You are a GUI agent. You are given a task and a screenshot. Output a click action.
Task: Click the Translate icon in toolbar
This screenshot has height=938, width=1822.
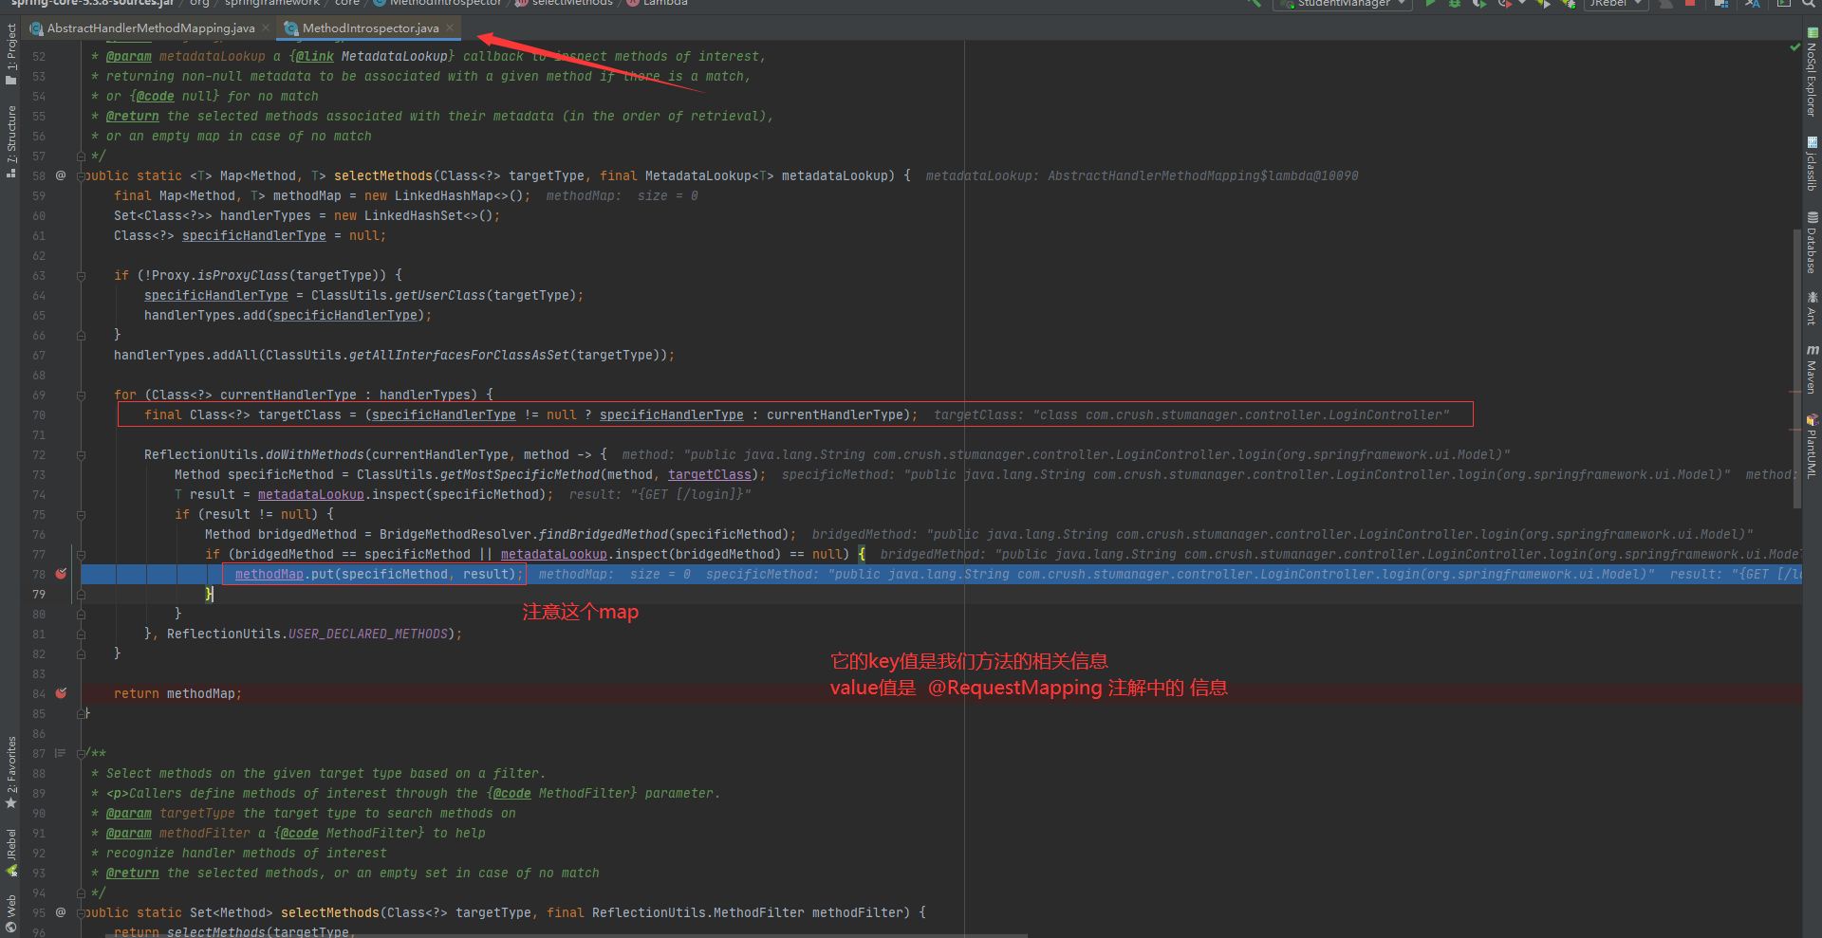pos(1752,4)
